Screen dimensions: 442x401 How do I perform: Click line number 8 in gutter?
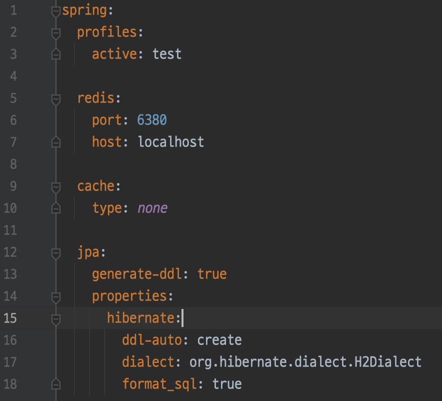13,164
